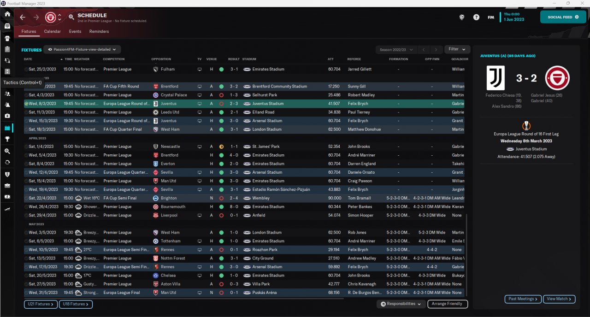Sort by the REFEREE column header
This screenshot has height=317, width=590.
[x=354, y=59]
